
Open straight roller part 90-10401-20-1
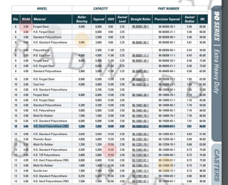140,95
